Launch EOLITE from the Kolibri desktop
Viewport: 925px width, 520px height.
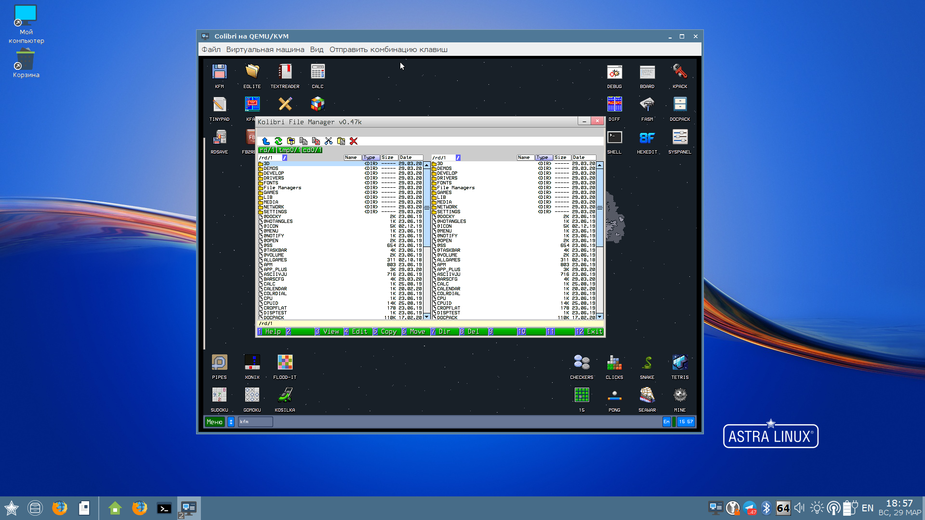(252, 72)
